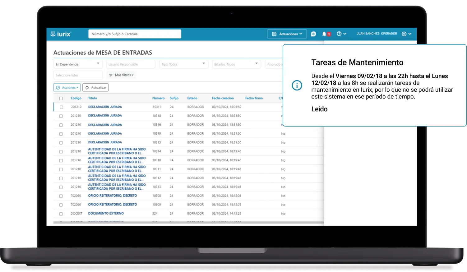Open the user profile avatar icon

click(404, 34)
